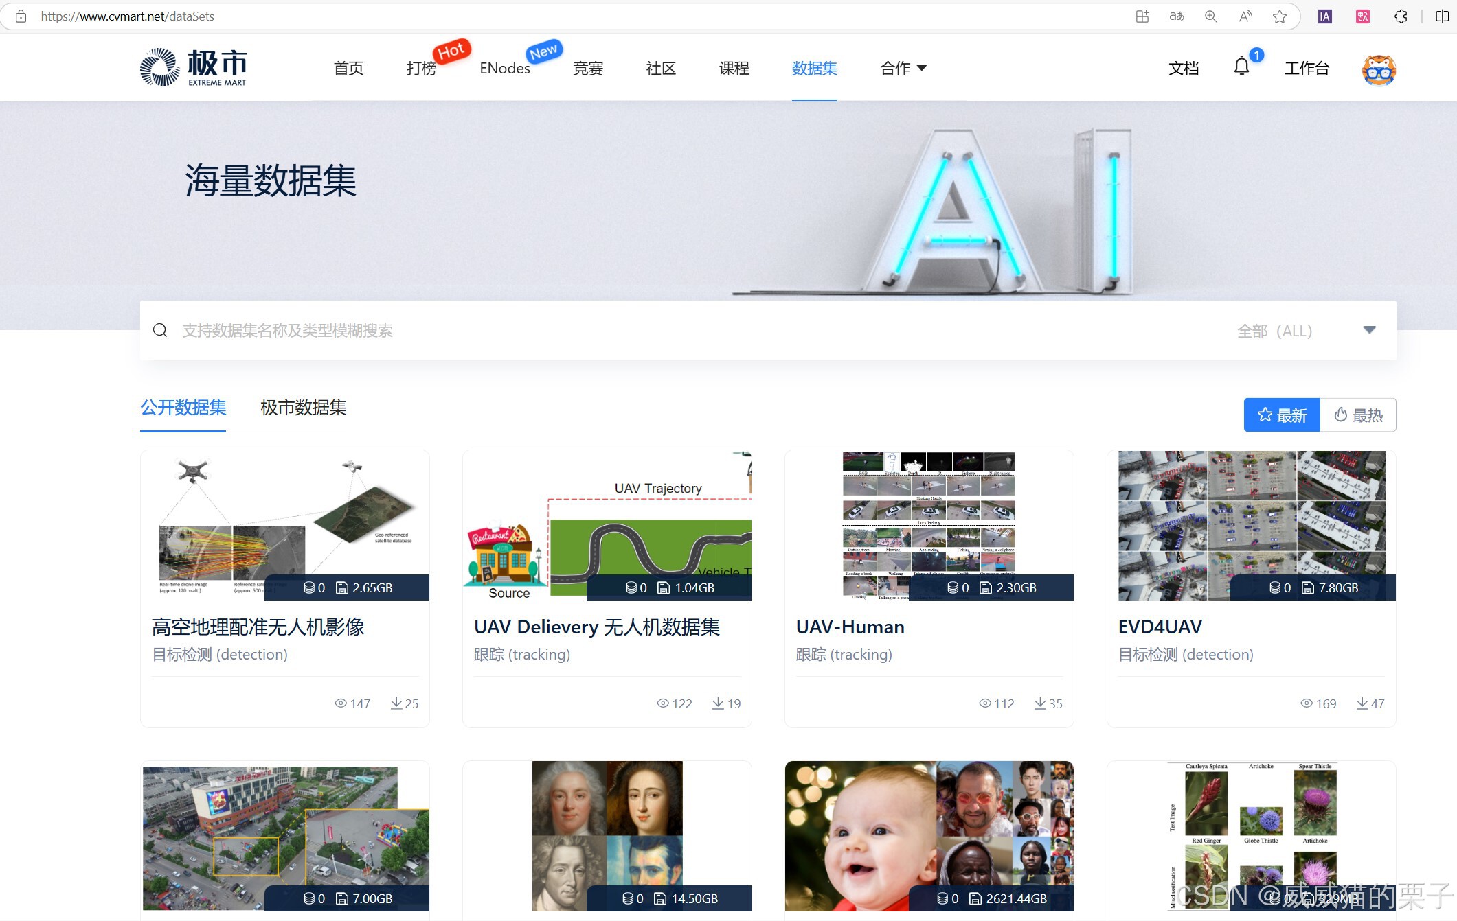This screenshot has width=1457, height=921.
Task: Open the notification bell
Action: click(x=1241, y=67)
